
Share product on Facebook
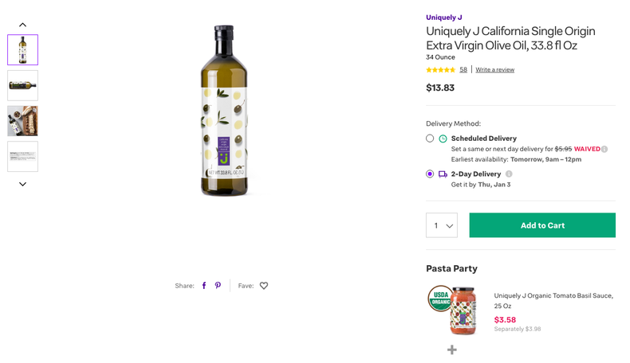click(204, 286)
